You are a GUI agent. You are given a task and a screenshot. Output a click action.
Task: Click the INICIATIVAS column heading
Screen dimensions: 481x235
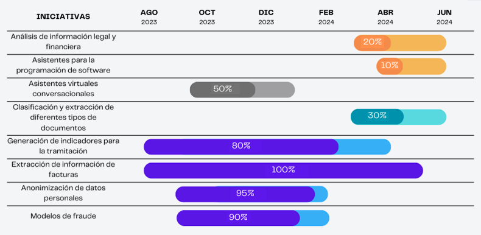click(x=63, y=16)
